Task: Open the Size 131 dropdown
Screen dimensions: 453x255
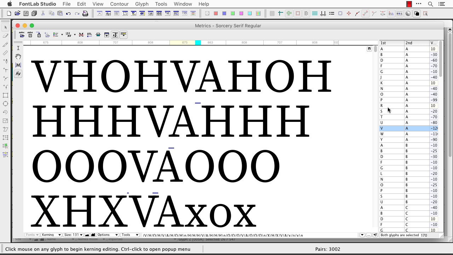Action: (x=73, y=235)
